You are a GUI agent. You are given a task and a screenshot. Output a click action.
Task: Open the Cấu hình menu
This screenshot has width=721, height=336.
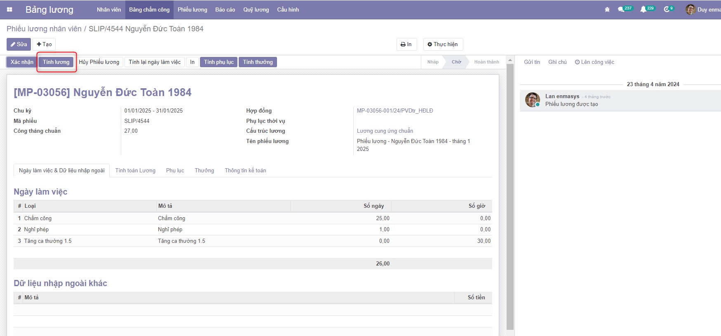[288, 9]
